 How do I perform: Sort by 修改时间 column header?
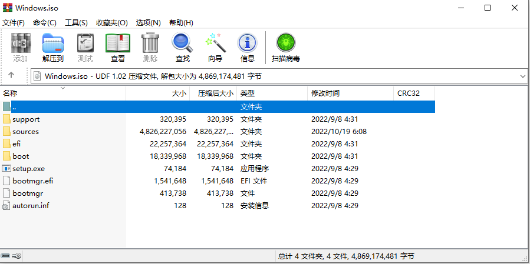click(325, 93)
